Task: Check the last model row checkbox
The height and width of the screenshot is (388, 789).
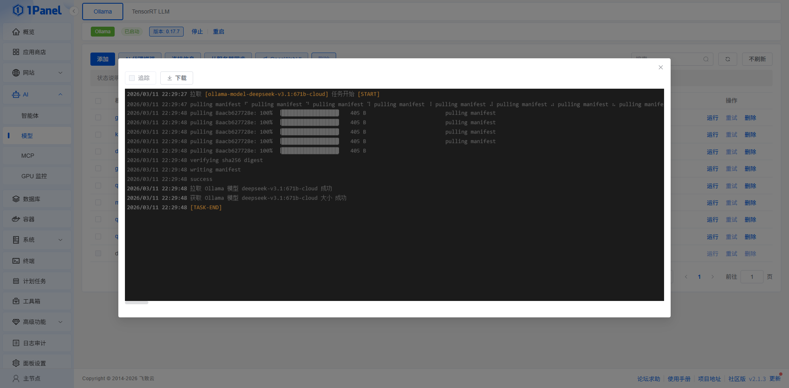Action: point(98,254)
